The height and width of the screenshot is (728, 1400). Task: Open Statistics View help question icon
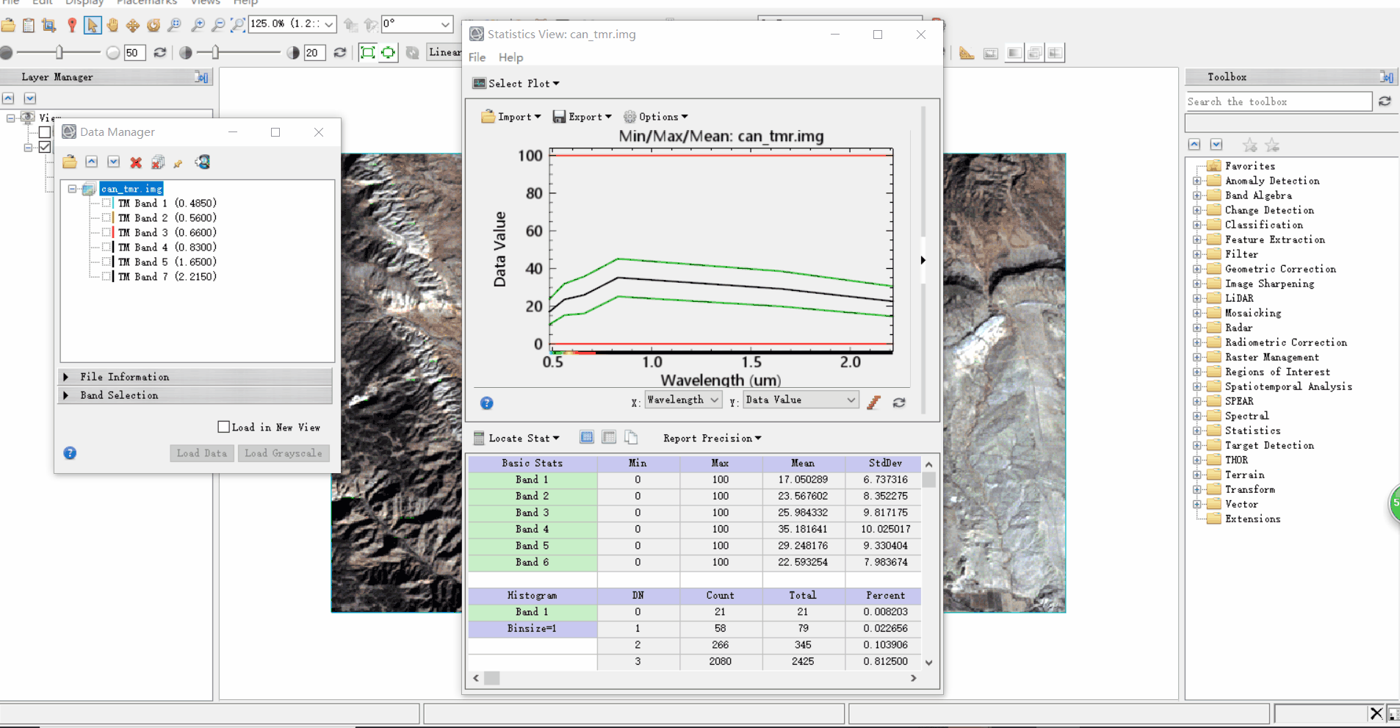pyautogui.click(x=486, y=403)
